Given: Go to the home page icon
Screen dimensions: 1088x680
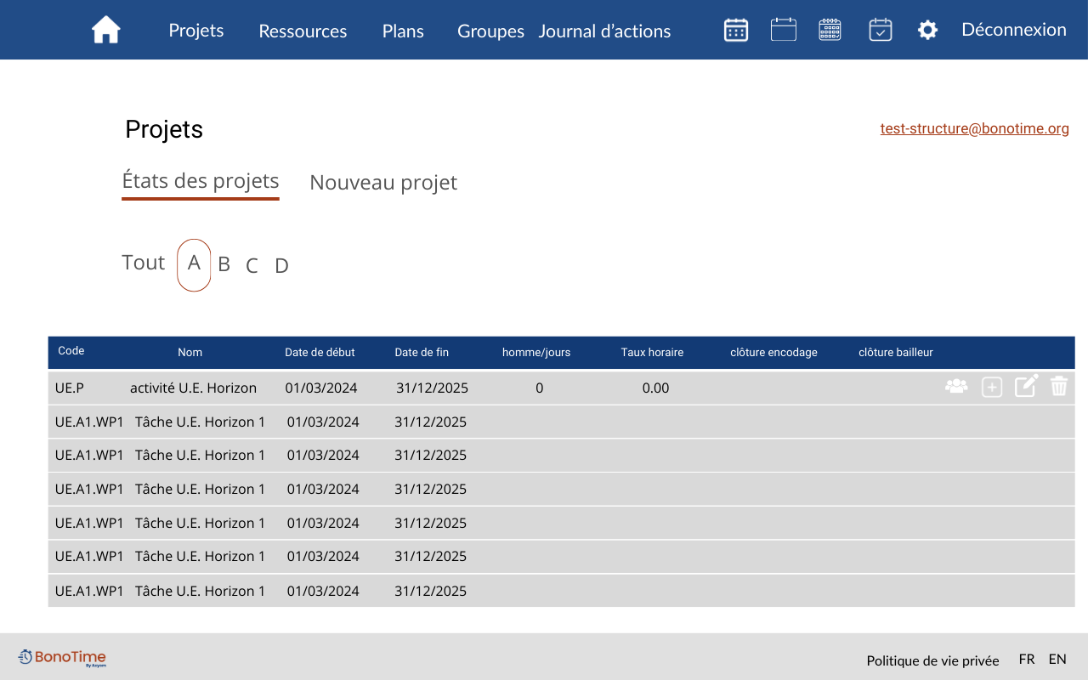Looking at the screenshot, I should (106, 30).
